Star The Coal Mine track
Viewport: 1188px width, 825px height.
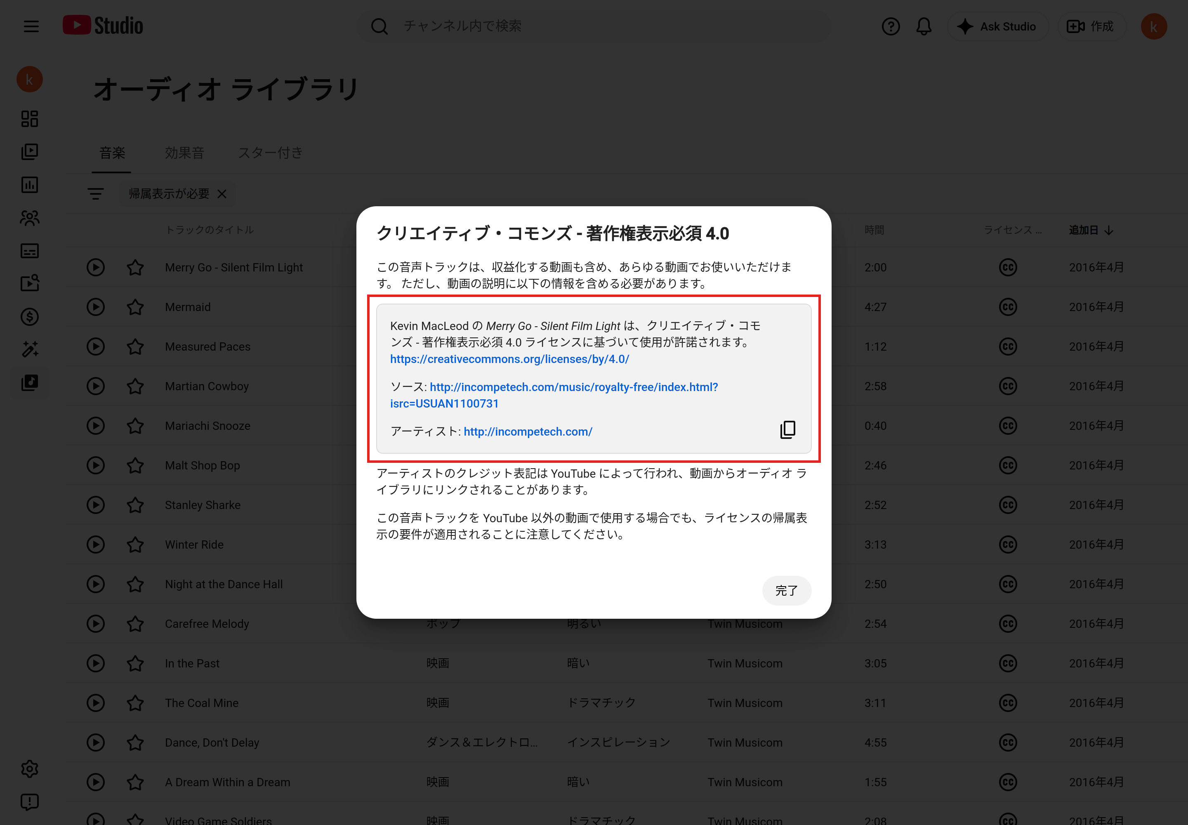point(135,703)
